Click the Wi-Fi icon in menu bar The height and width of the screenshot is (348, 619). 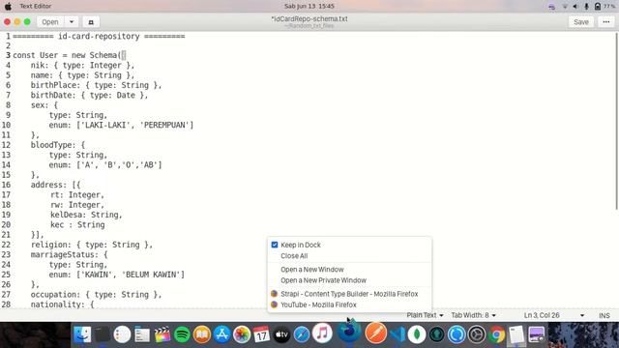[x=565, y=6]
